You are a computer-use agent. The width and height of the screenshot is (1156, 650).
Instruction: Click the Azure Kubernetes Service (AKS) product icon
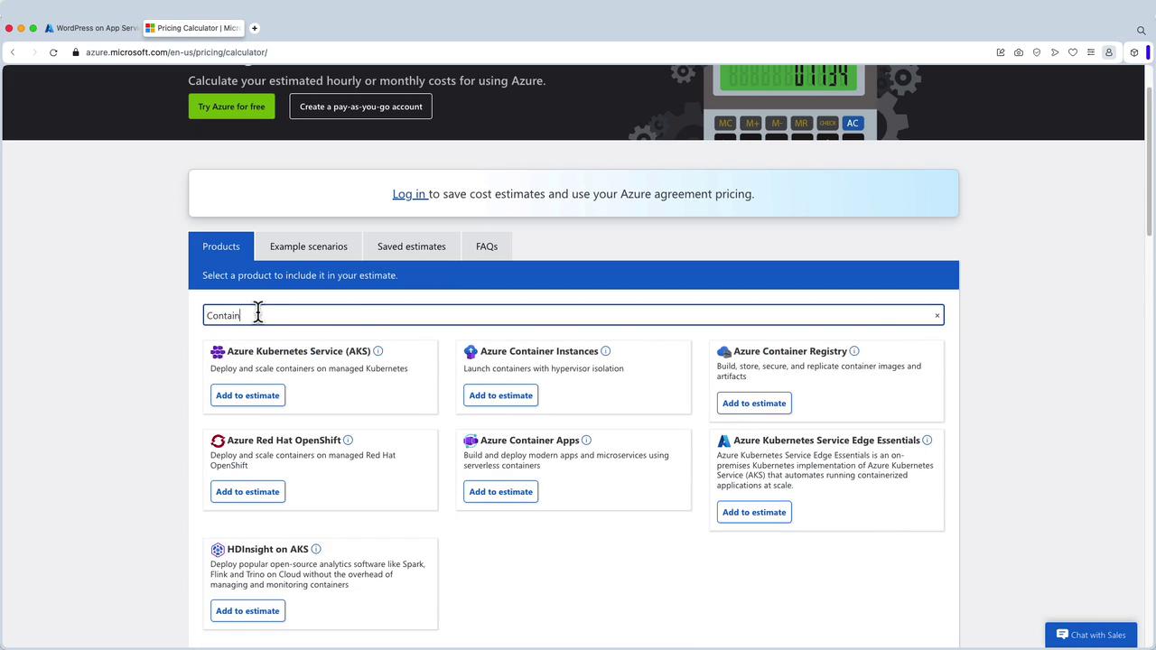218,351
